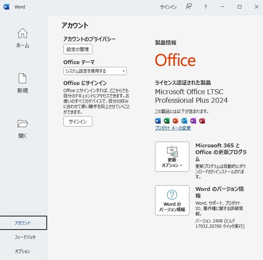Expand the Office テーマ dropdown
The image size is (263, 260).
pyautogui.click(x=95, y=71)
